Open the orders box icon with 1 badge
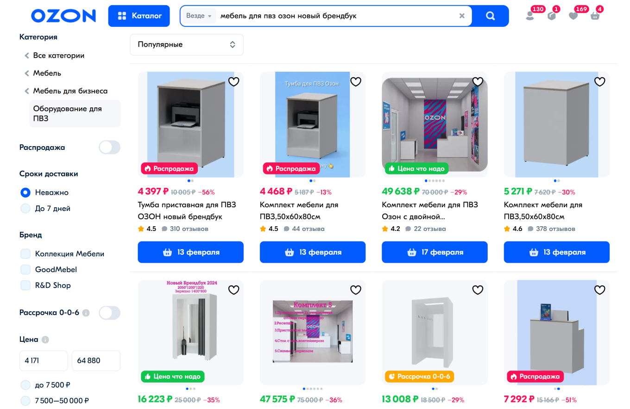The width and height of the screenshot is (630, 409). point(552,16)
